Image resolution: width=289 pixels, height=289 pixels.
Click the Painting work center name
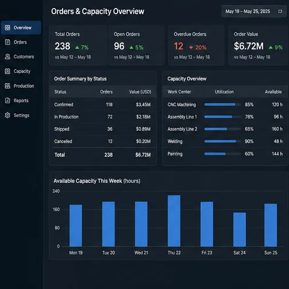coord(175,154)
